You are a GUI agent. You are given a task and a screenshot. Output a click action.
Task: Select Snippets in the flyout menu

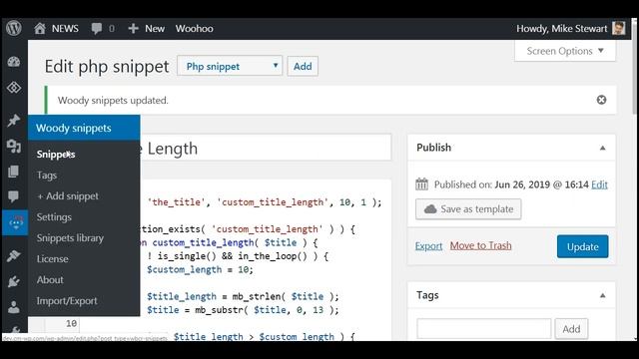[56, 155]
